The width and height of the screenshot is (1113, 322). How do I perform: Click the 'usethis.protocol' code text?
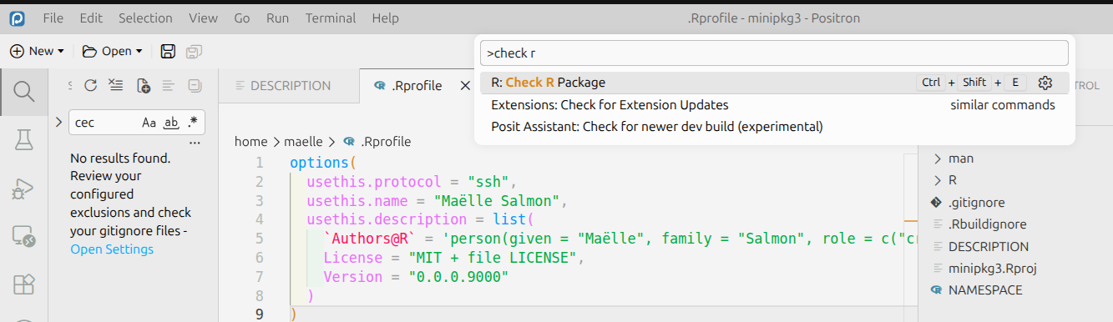373,182
